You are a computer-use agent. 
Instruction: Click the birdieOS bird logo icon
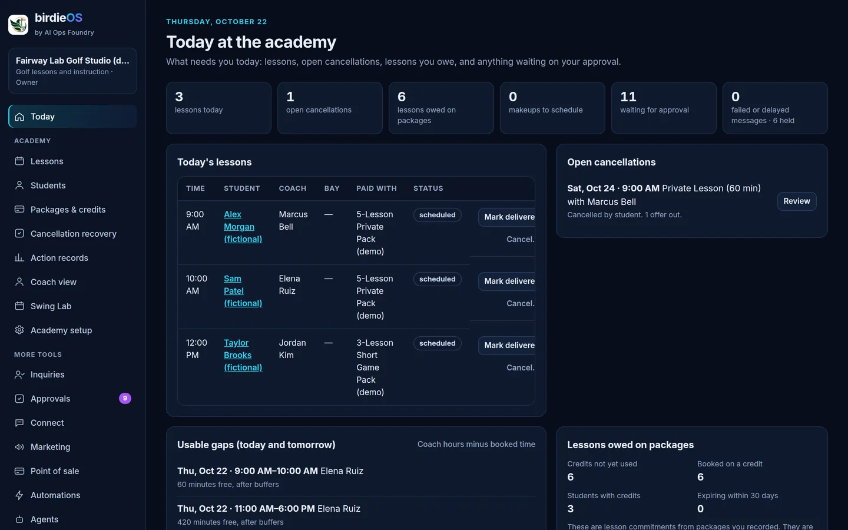click(x=18, y=24)
